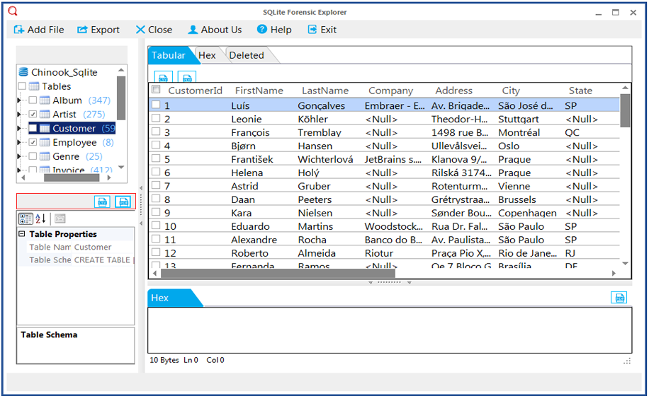The height and width of the screenshot is (396, 649).
Task: Select the Genre table in tree
Action: click(x=66, y=156)
